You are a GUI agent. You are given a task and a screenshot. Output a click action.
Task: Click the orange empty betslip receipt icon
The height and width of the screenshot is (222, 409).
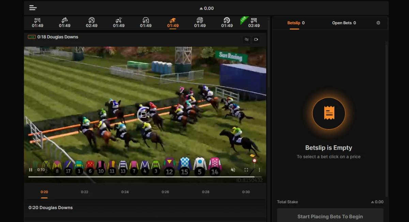point(329,113)
